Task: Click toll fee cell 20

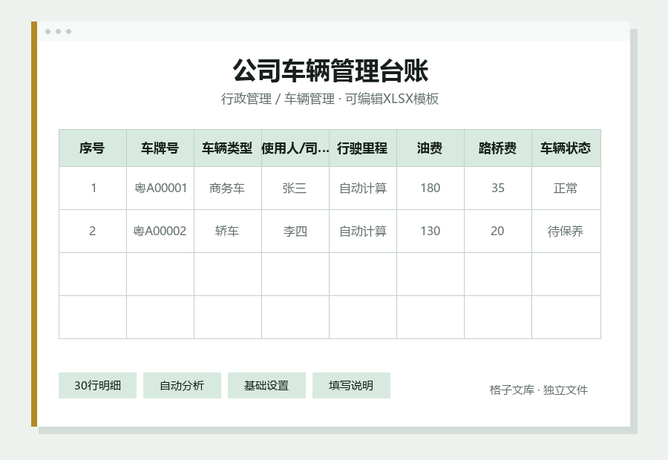Action: 497,231
